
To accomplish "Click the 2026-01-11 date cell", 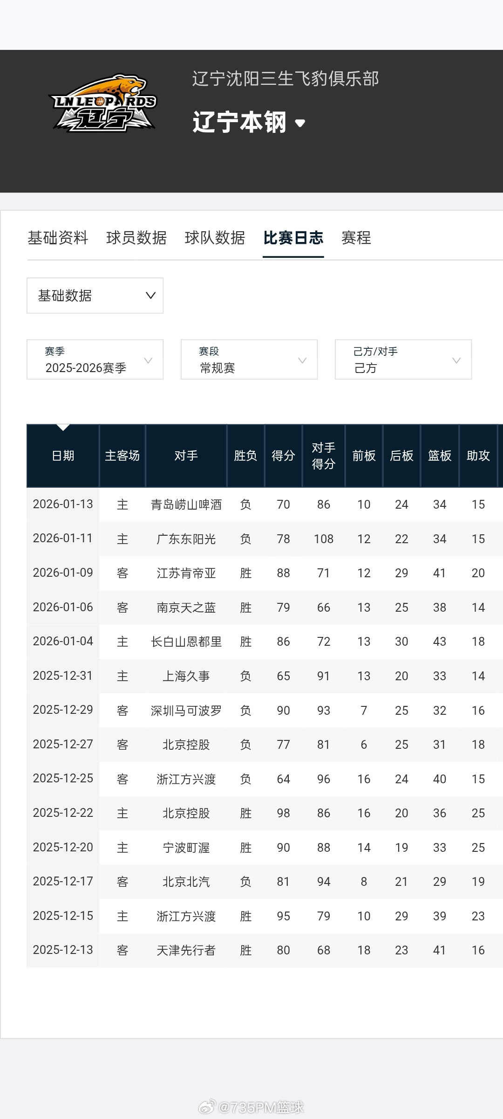I will click(63, 538).
